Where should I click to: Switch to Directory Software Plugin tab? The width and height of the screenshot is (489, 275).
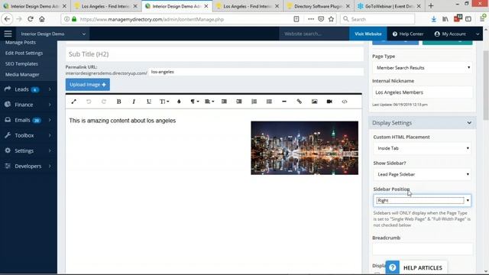pos(318,6)
